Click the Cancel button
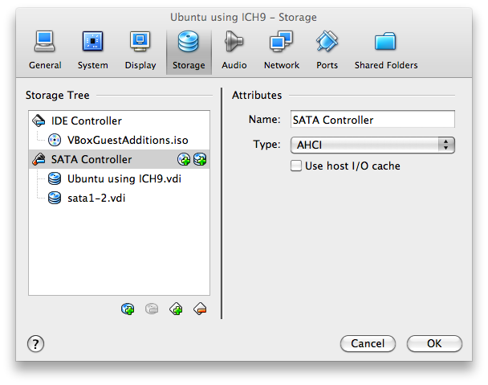Screen dimensions: 488x385 368,343
